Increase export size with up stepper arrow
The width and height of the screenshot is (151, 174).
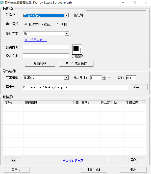104,77
